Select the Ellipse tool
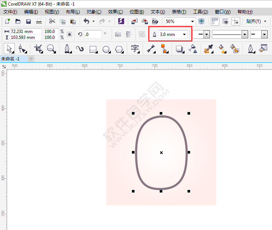Screen dimensions: 272x230 [x=106, y=49]
